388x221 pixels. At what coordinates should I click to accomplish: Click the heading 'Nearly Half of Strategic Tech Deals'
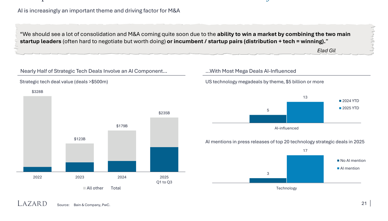tap(94, 71)
